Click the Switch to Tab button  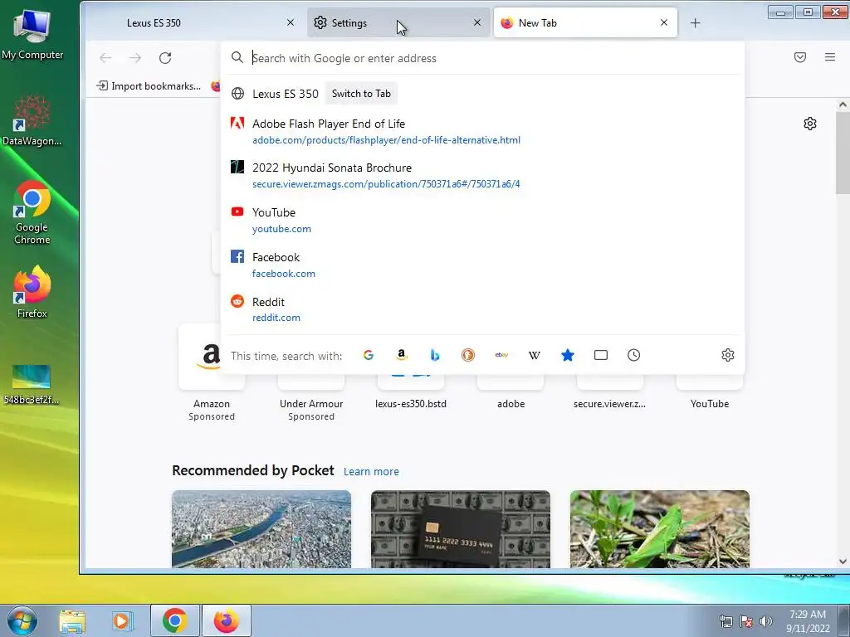[x=361, y=94]
